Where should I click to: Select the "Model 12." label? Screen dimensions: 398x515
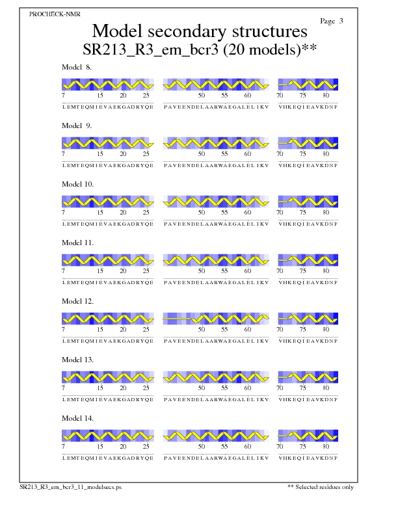click(x=77, y=301)
